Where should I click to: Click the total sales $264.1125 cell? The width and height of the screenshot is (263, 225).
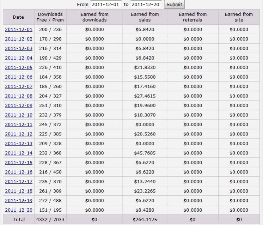point(145,219)
